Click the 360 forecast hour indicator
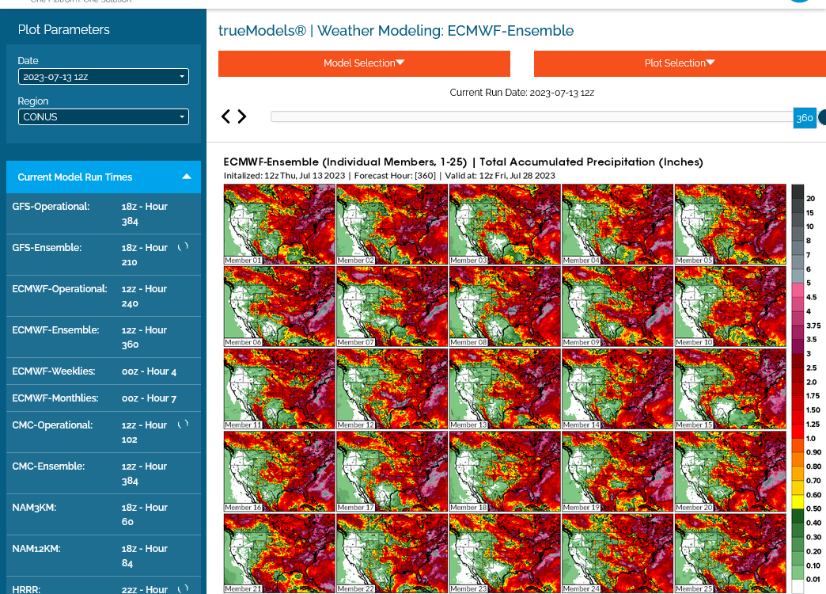 click(x=805, y=118)
